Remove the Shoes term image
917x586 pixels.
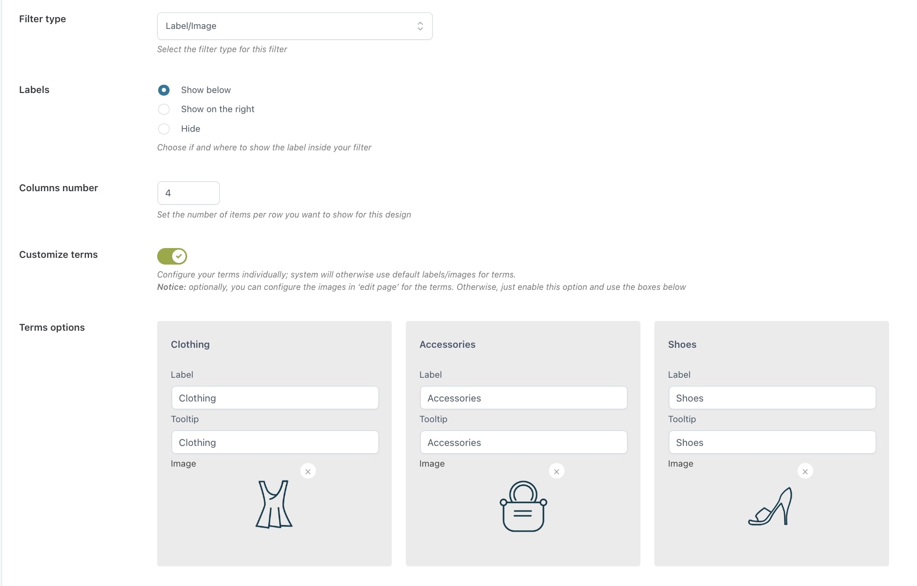point(805,471)
